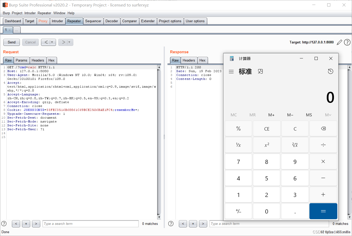The image size is (352, 236).
Task: Switch to the Dashboard tab
Action: coord(13,21)
